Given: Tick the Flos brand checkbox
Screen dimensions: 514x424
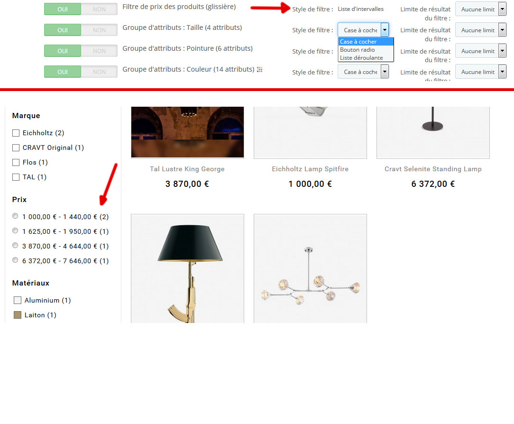Looking at the screenshot, I should pyautogui.click(x=16, y=162).
